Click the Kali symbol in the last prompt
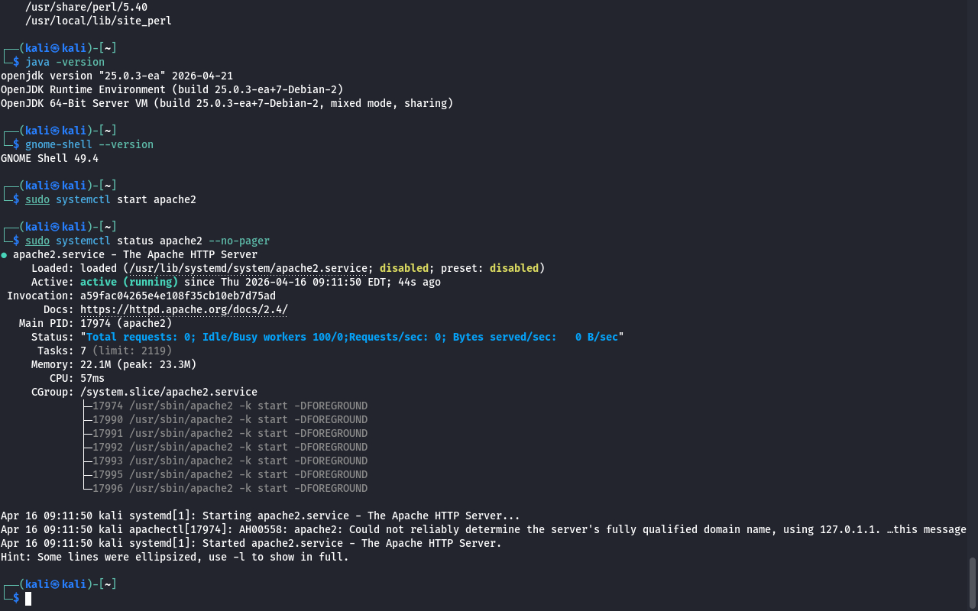The height and width of the screenshot is (611, 978). point(55,584)
